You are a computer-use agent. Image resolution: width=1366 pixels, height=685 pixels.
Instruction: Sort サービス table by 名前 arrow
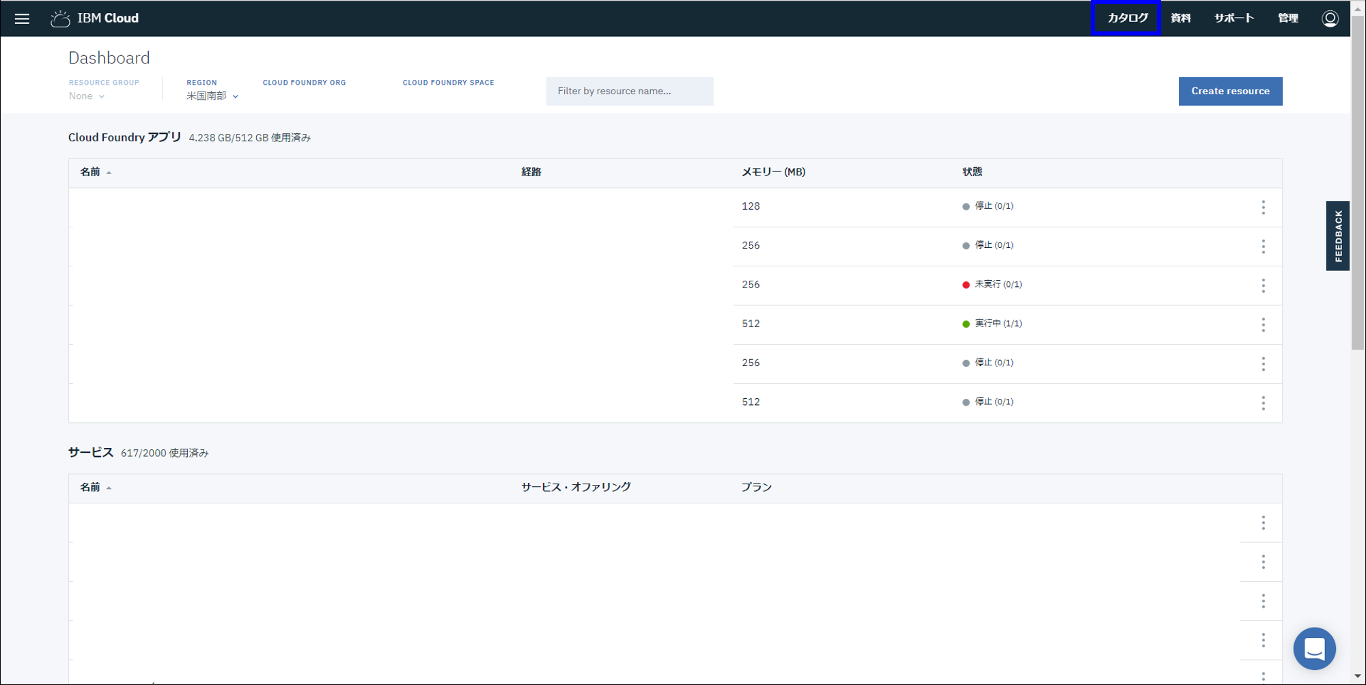pos(109,488)
